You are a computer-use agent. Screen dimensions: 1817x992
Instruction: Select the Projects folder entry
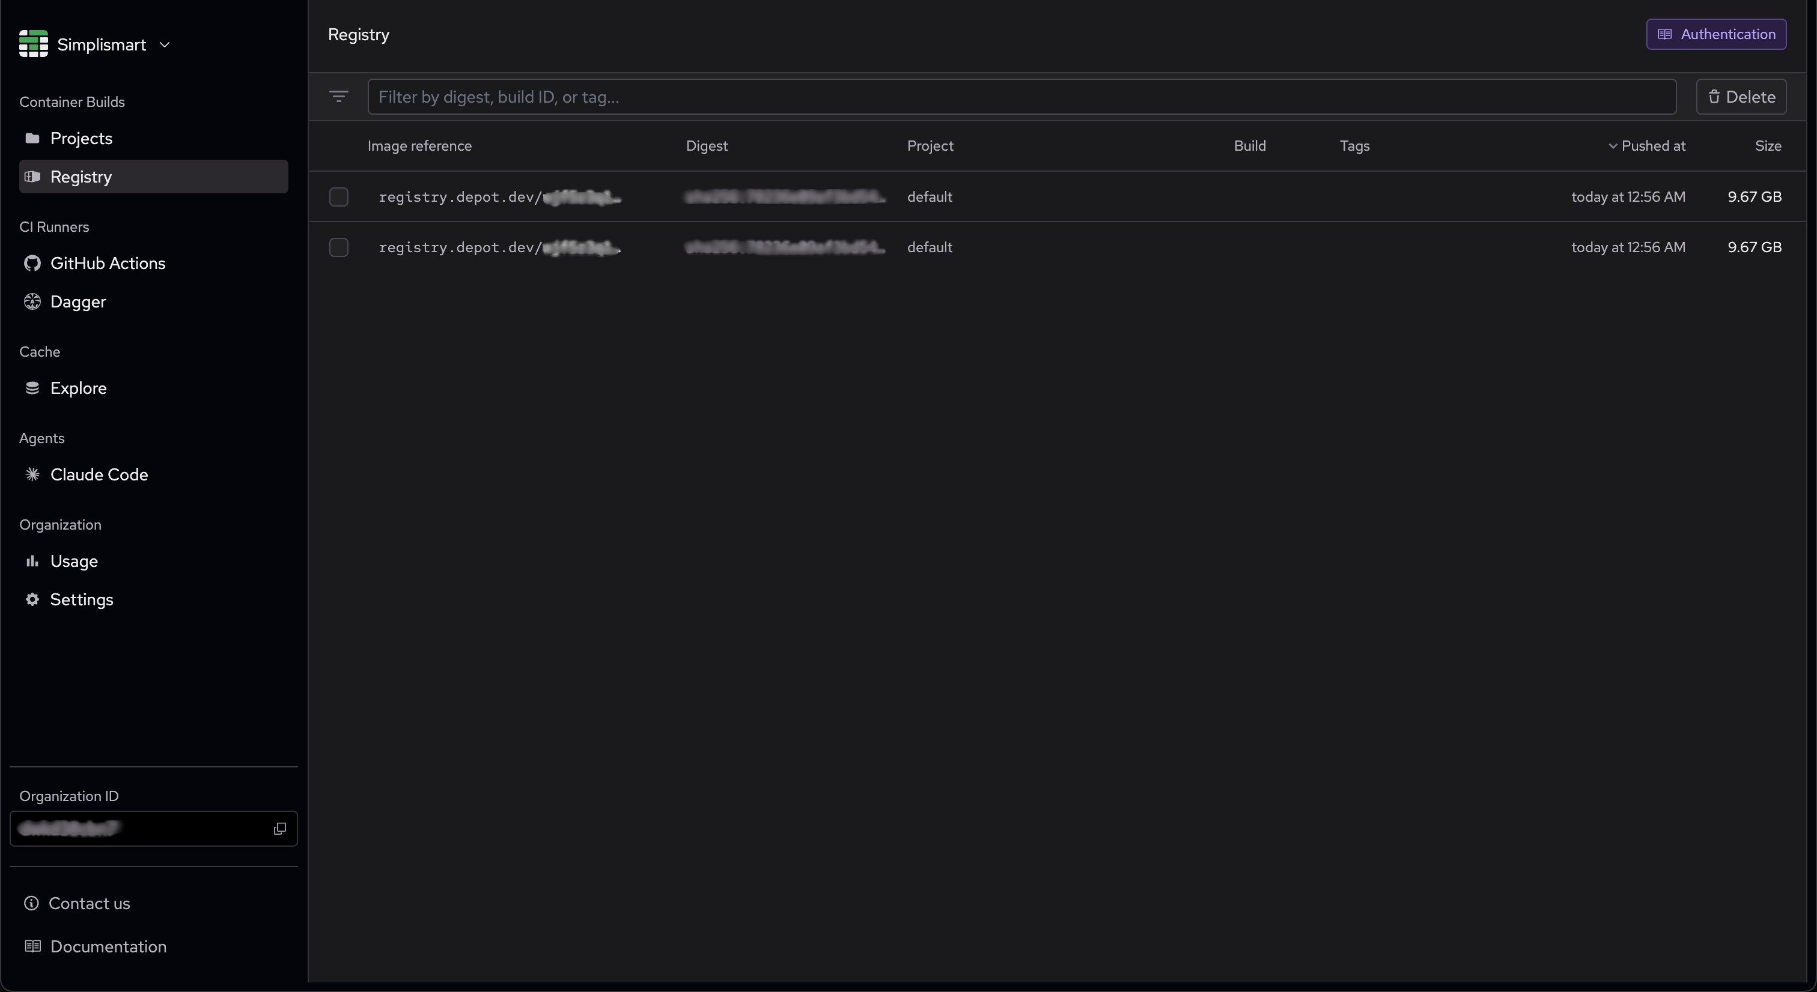(x=81, y=138)
